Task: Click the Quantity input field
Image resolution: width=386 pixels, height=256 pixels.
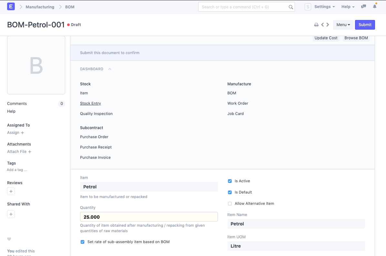Action: [x=149, y=217]
